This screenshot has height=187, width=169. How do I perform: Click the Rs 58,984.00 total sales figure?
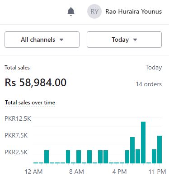coord(36,83)
